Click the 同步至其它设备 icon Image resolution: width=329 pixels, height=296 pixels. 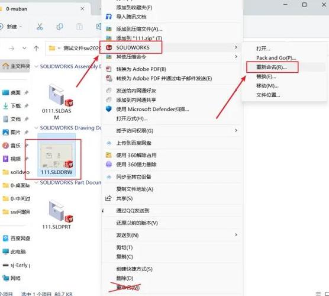pos(109,177)
